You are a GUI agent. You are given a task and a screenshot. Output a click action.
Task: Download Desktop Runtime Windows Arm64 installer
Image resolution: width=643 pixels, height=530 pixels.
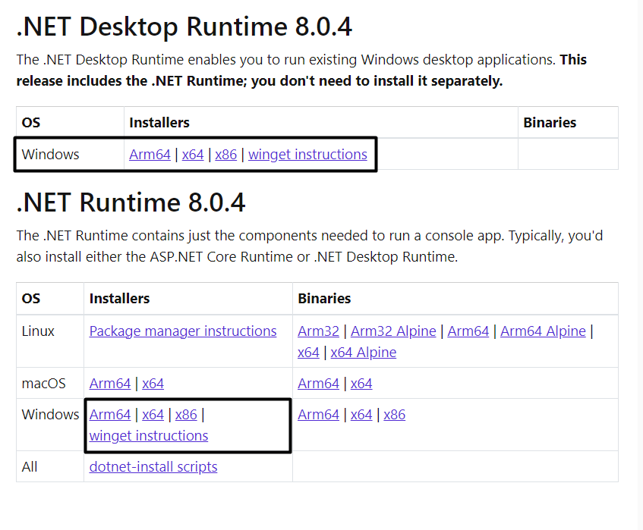click(150, 155)
